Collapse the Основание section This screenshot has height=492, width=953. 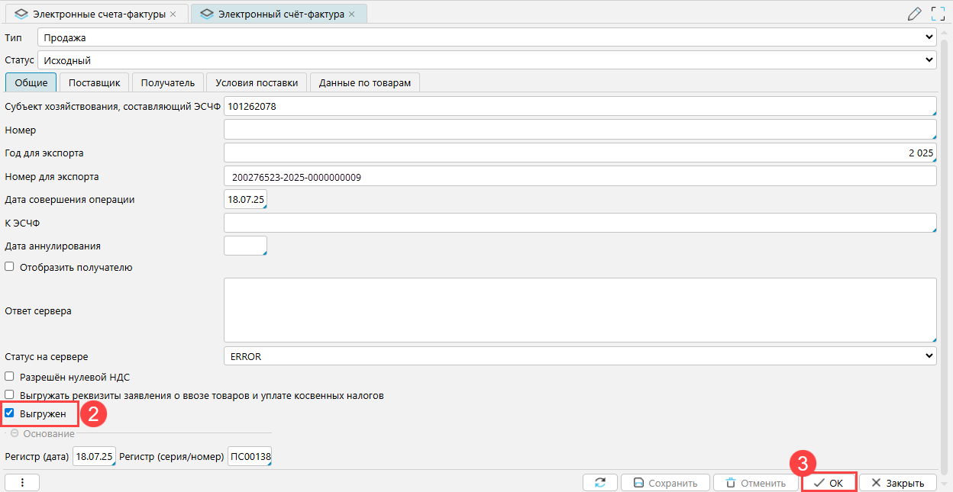point(15,433)
